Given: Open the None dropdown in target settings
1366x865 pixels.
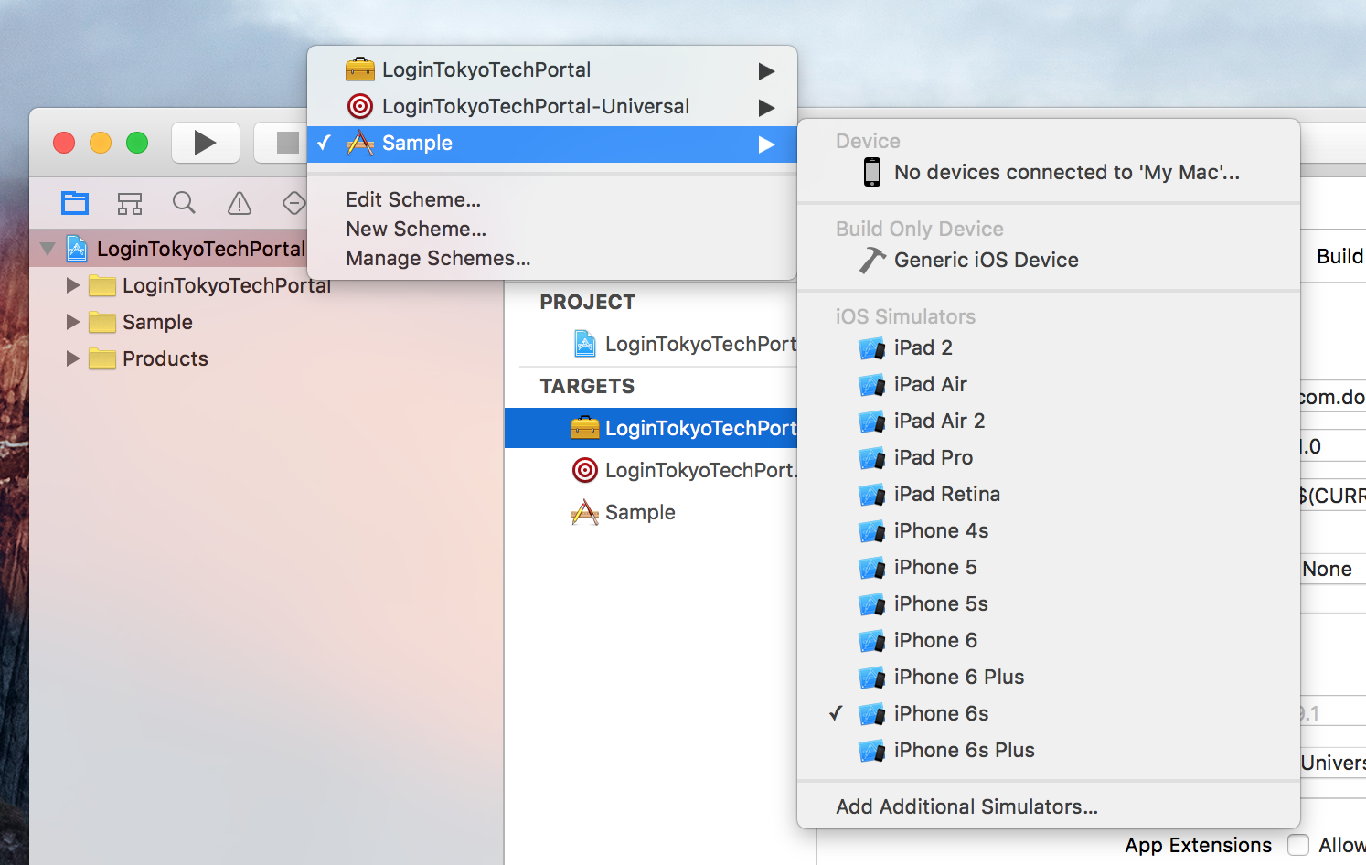Looking at the screenshot, I should 1333,569.
